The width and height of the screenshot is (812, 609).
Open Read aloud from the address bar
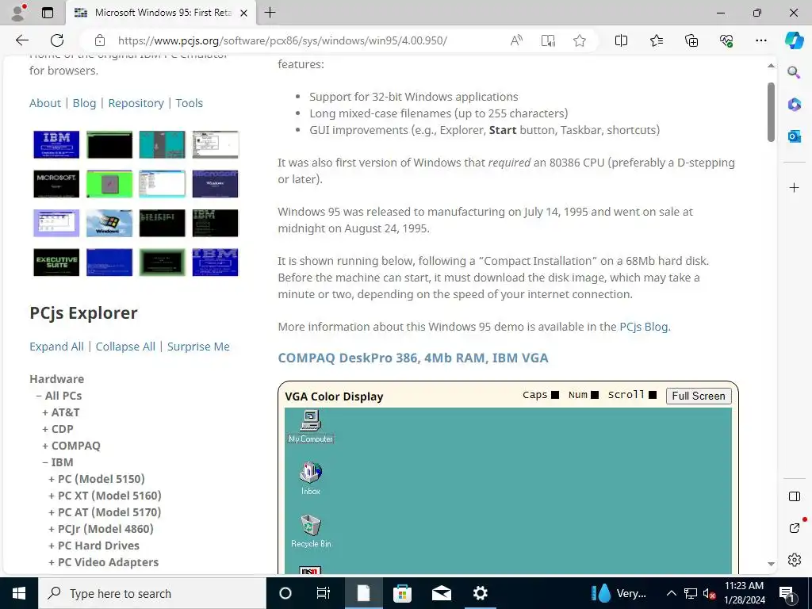coord(516,40)
